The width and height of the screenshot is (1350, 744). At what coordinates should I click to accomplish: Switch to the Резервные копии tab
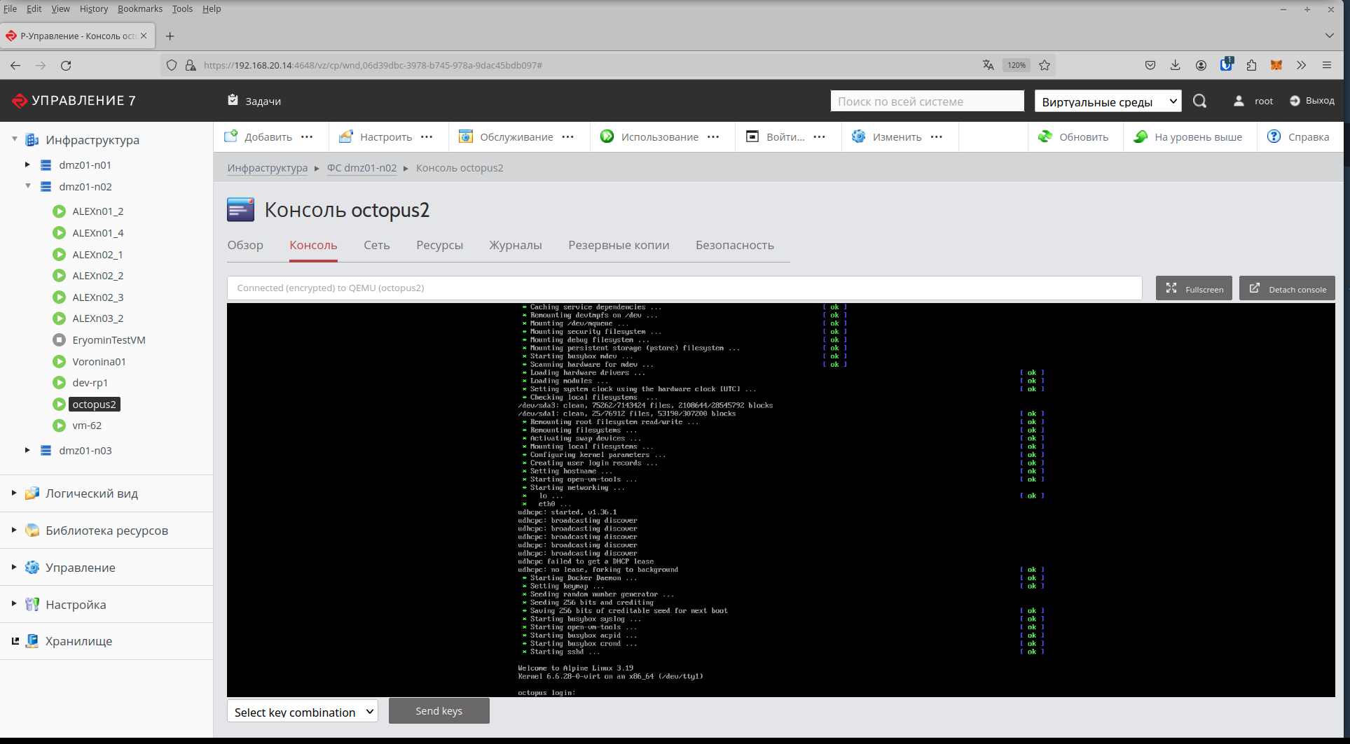619,245
